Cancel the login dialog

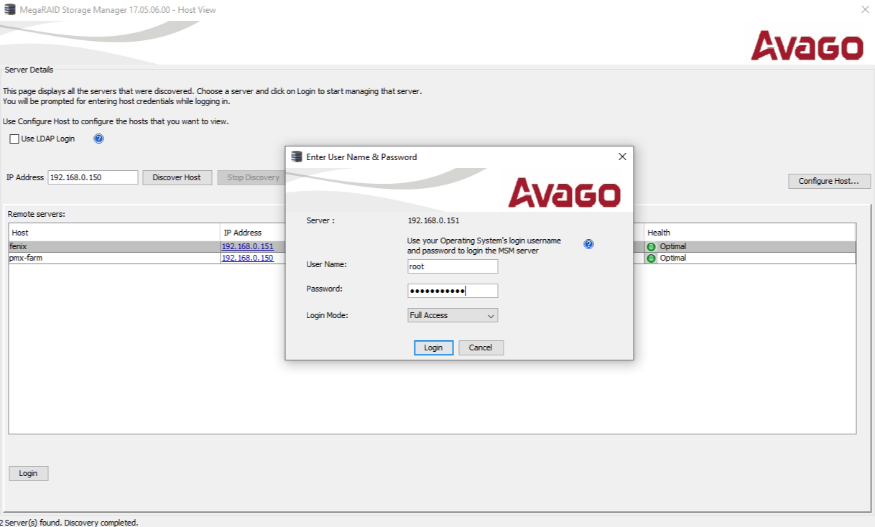pyautogui.click(x=481, y=348)
